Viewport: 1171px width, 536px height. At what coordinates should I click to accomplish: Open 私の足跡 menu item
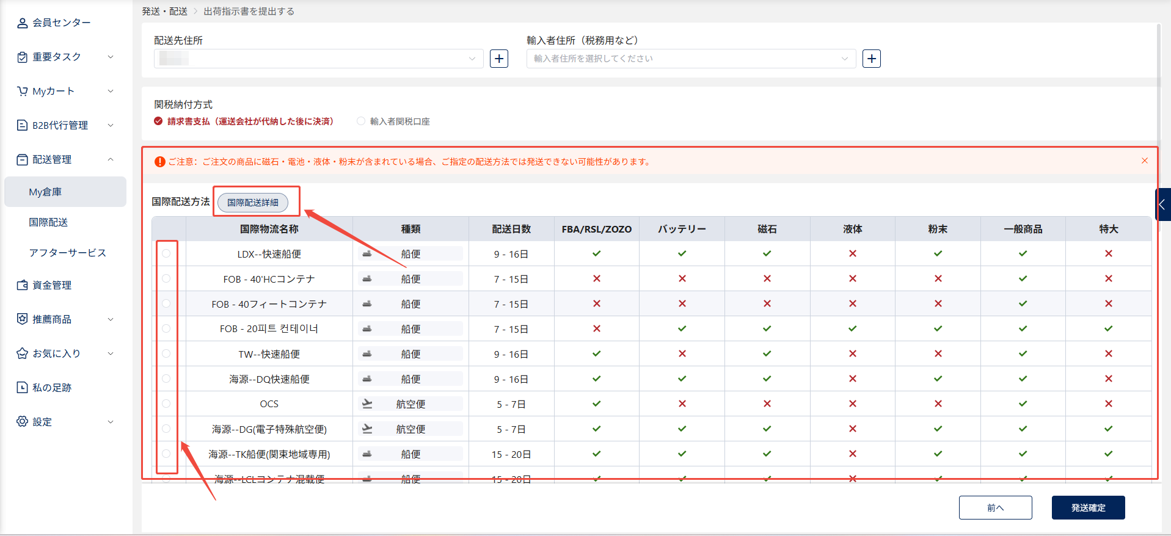[x=52, y=388]
